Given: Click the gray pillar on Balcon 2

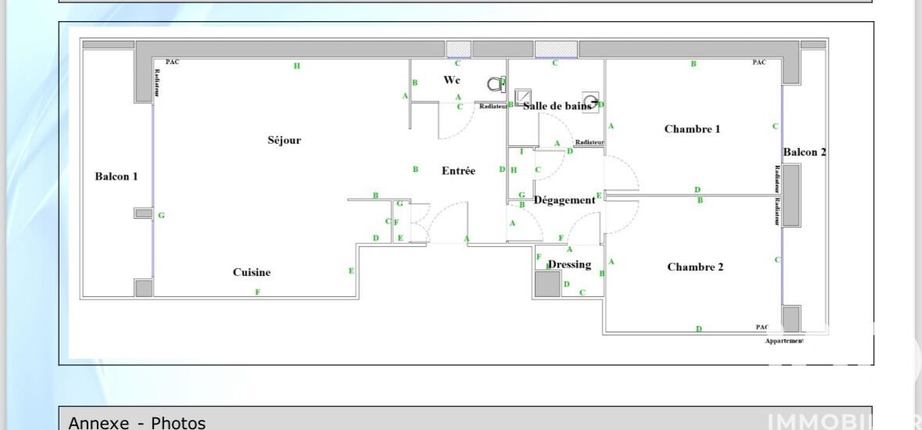Looking at the screenshot, I should (791, 195).
